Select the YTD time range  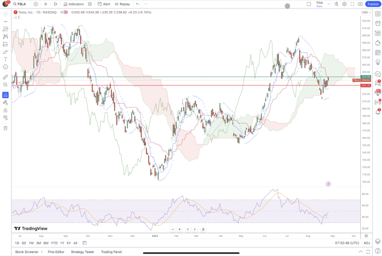pos(54,243)
